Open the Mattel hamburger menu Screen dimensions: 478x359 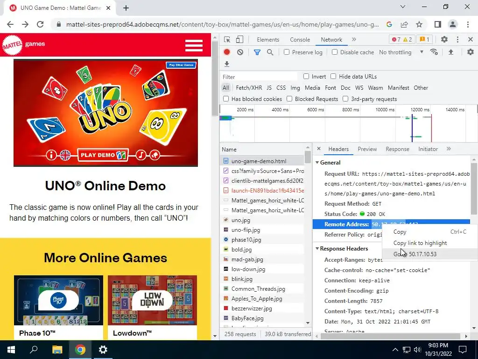pos(194,45)
